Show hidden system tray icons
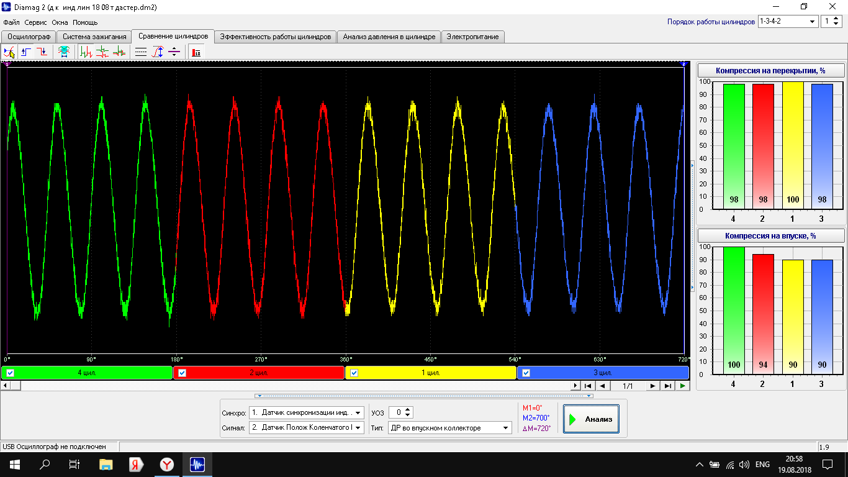 click(700, 464)
